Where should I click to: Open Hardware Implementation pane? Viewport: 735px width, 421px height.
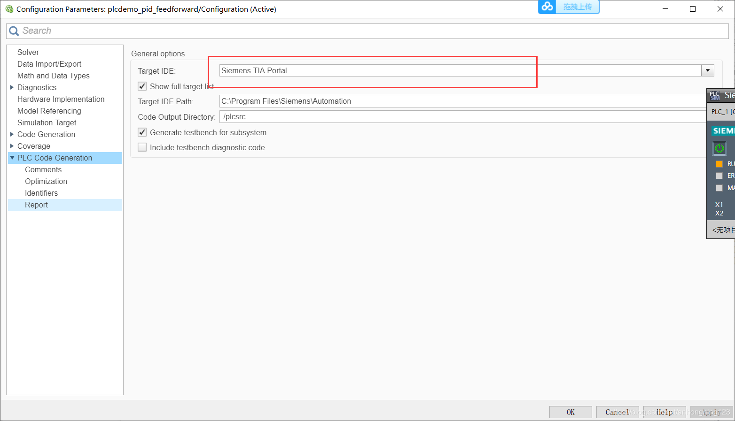(x=61, y=99)
